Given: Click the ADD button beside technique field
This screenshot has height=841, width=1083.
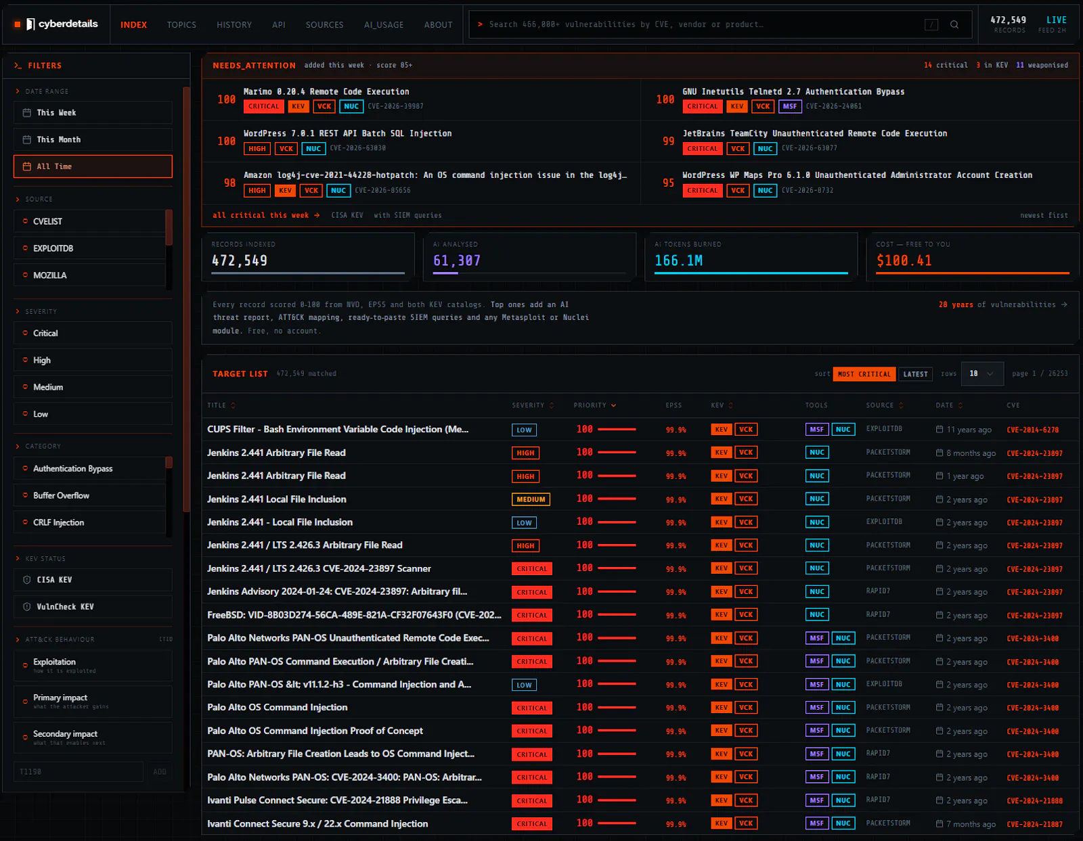Looking at the screenshot, I should point(160,772).
